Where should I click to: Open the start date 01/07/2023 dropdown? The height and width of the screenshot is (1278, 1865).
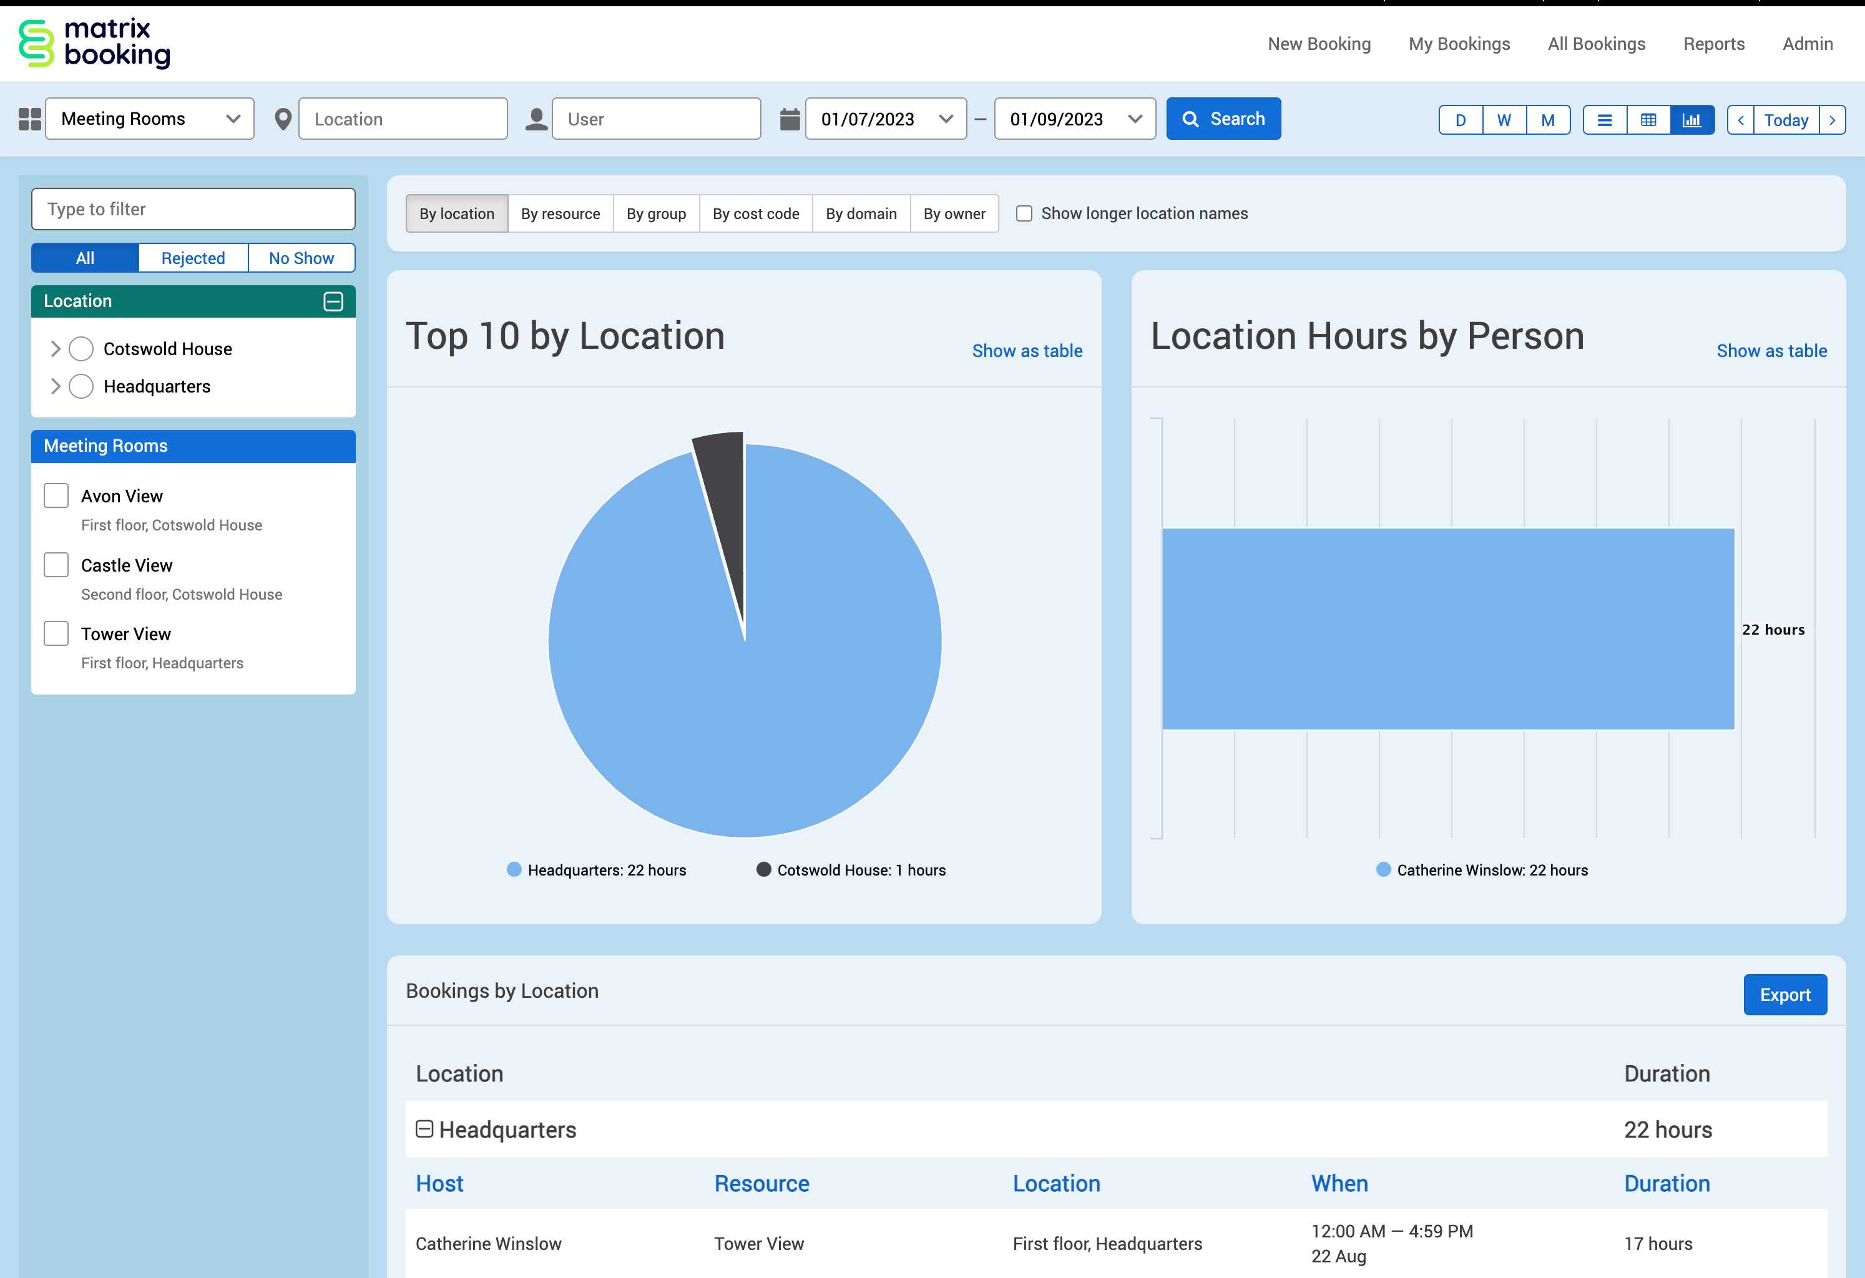886,120
